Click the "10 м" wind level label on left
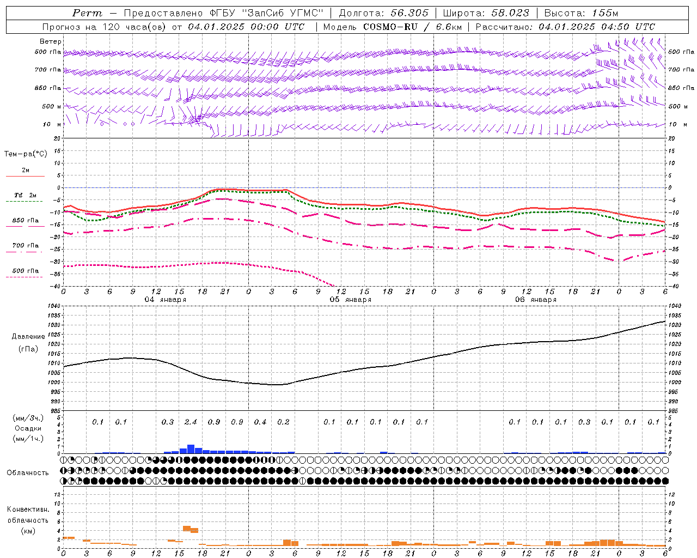Image resolution: width=697 pixels, height=558 pixels. (x=52, y=124)
